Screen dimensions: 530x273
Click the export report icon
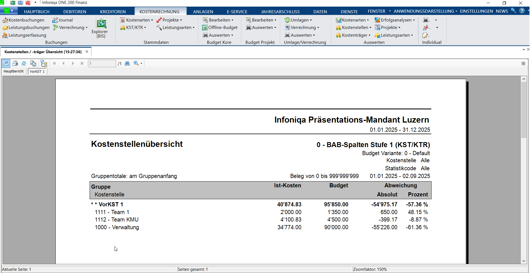point(6,64)
